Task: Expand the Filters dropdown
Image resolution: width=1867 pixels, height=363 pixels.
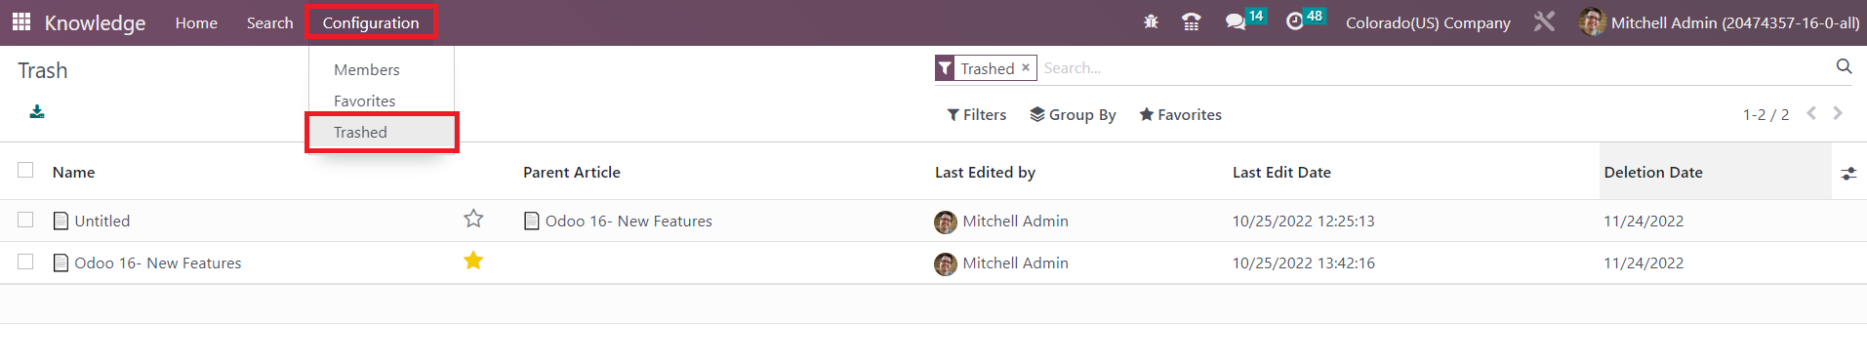Action: point(976,114)
